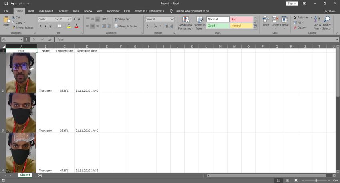This screenshot has width=340, height=183.
Task: Click the AutoSum sigma icon
Action: [x=295, y=17]
